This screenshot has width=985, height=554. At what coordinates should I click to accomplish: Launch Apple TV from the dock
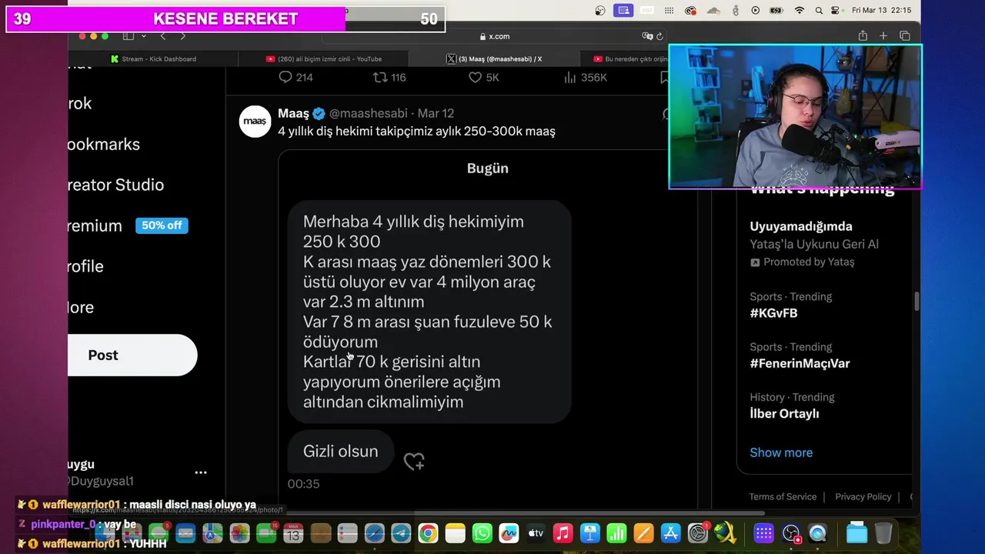[536, 533]
